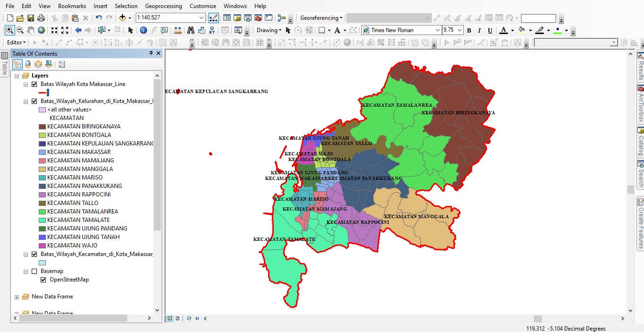Open the Go To XY tool
Viewport: 644px width, 332px height.
click(212, 30)
